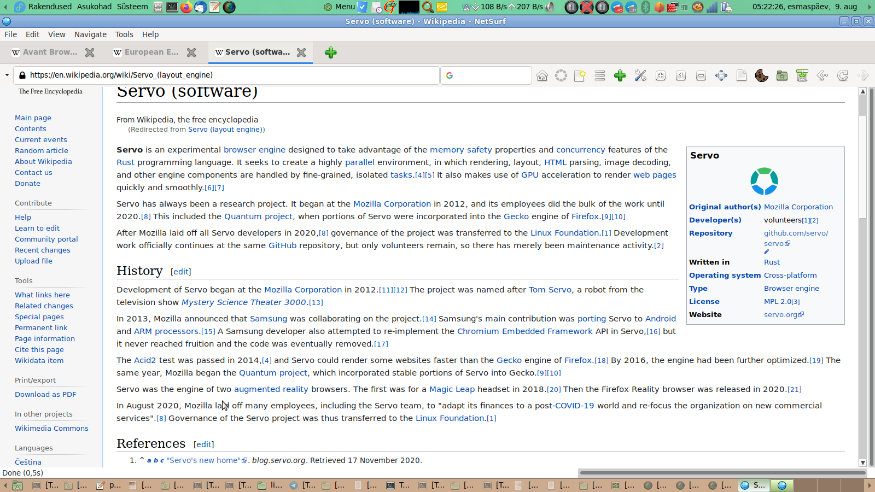
Task: Open the Linux Foundation link in third paragraph
Action: pyautogui.click(x=565, y=233)
